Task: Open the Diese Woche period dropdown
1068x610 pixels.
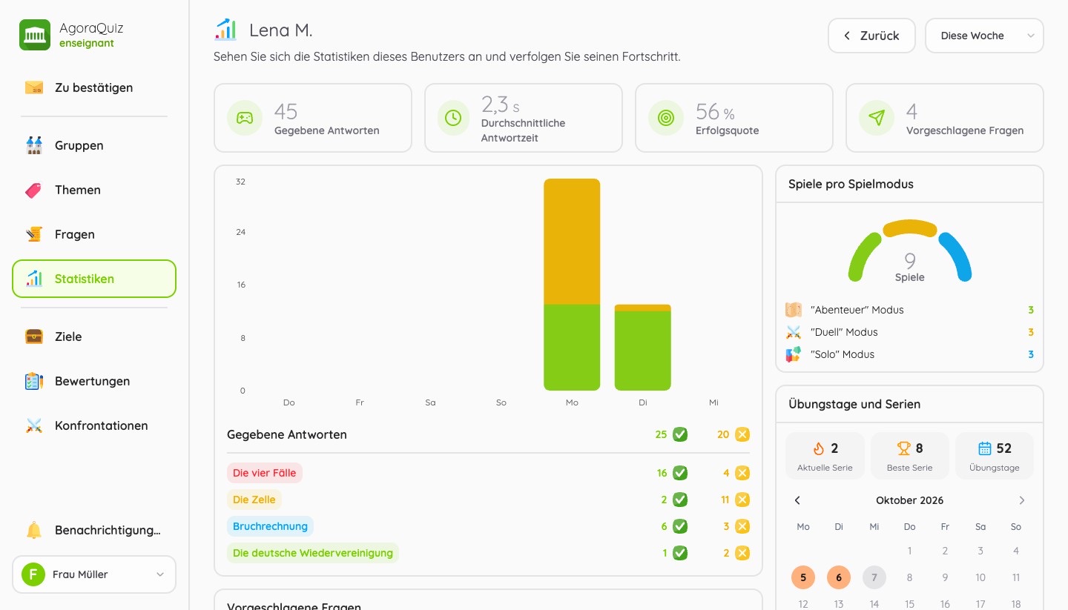Action: (984, 36)
